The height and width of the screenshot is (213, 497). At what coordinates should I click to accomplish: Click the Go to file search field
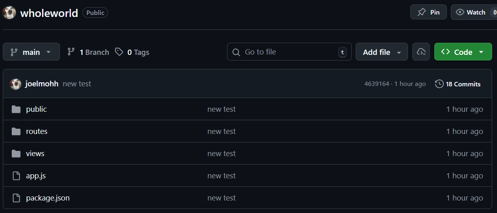[x=289, y=52]
